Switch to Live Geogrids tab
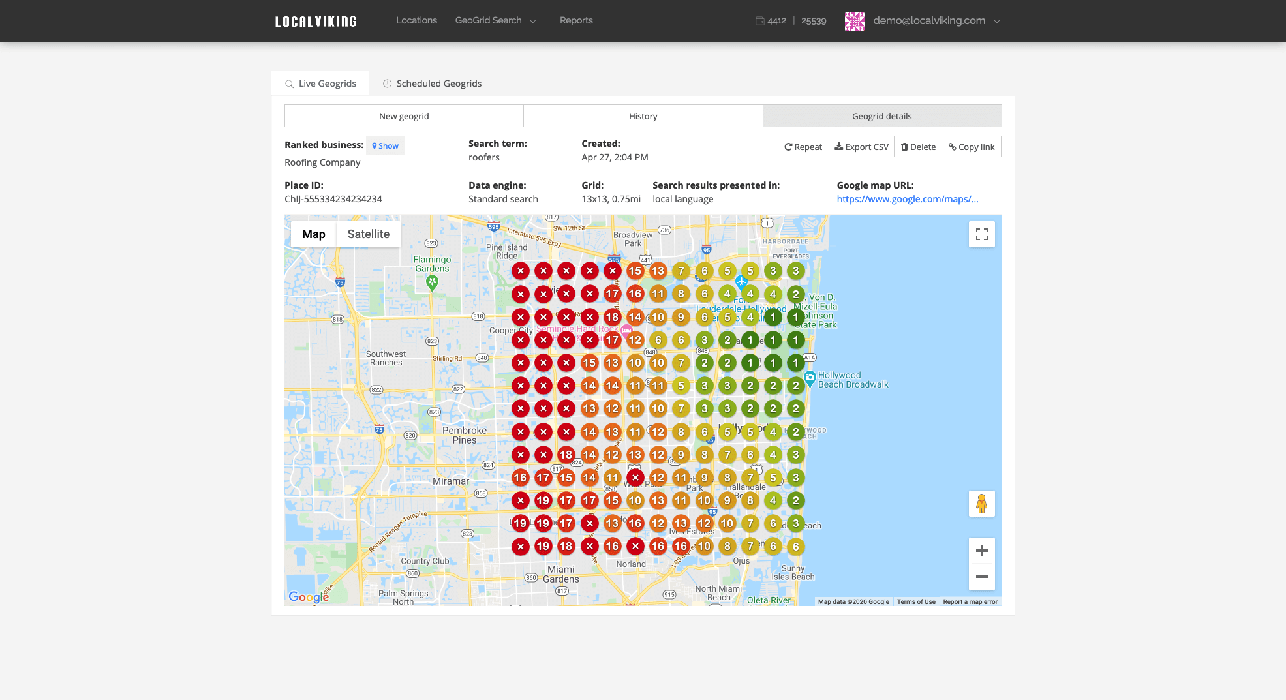Viewport: 1286px width, 700px height. (320, 84)
